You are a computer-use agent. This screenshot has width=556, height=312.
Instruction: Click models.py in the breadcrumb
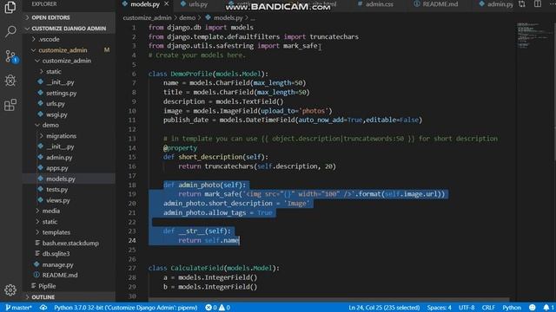click(228, 17)
